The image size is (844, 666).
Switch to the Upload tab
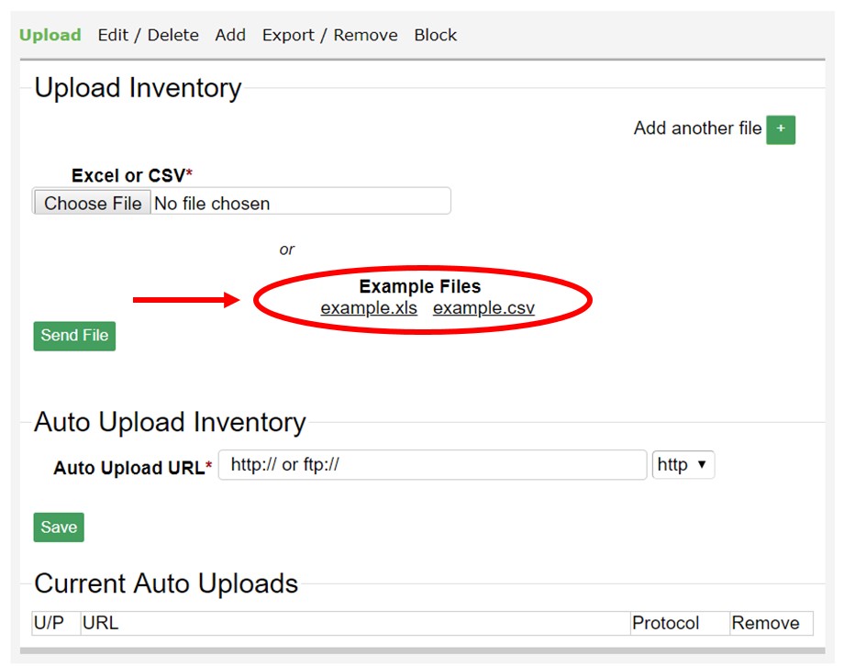click(50, 35)
